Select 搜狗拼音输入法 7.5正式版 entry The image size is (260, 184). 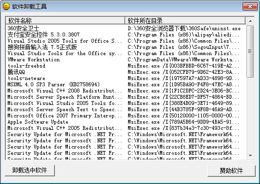(x=42, y=47)
